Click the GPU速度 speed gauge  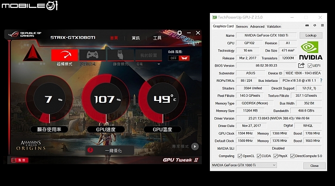106,100
